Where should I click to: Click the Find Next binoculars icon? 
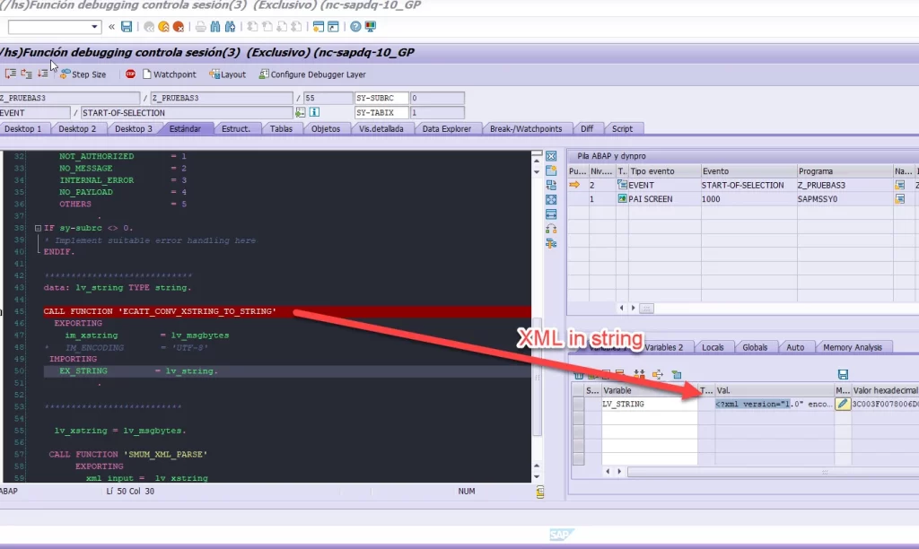[231, 26]
